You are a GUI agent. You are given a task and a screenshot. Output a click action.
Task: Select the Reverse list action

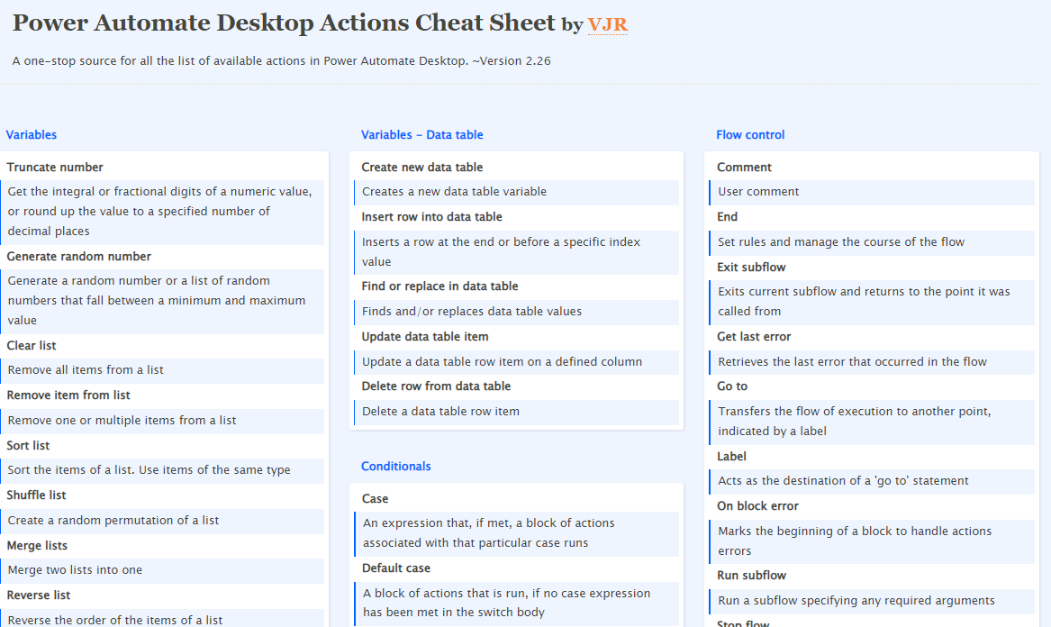click(x=38, y=595)
